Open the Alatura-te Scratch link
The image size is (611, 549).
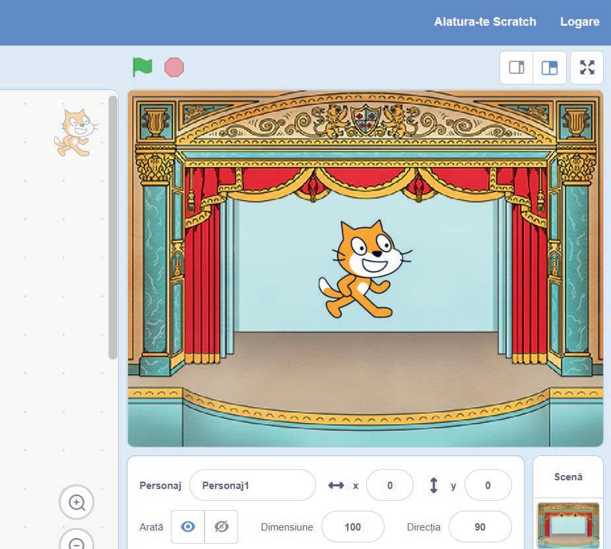pos(485,21)
